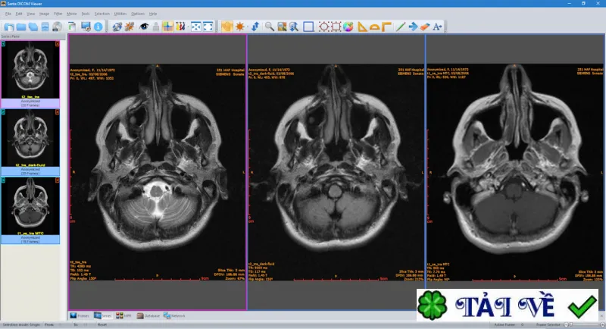Screen dimensions: 606x329
Task: Pick the eraser tool in the toolbar
Action: 425,27
